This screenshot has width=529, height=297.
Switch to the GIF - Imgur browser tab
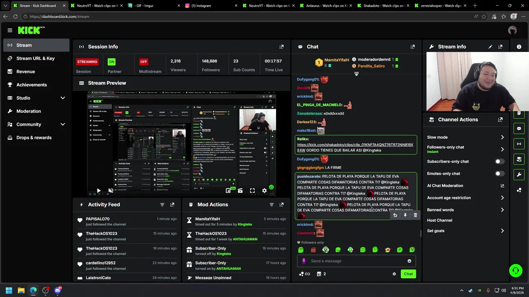[153, 6]
